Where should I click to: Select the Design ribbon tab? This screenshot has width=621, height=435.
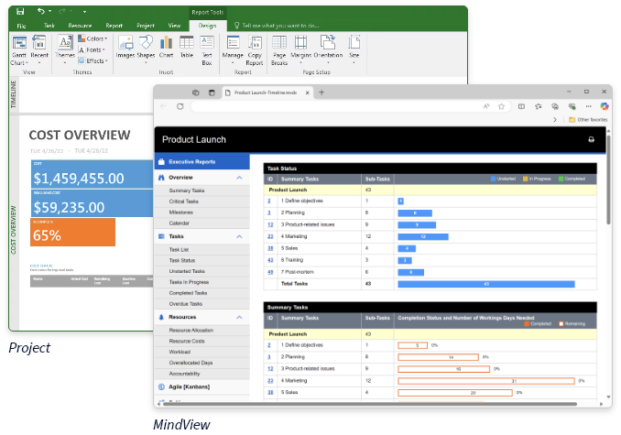pyautogui.click(x=207, y=26)
